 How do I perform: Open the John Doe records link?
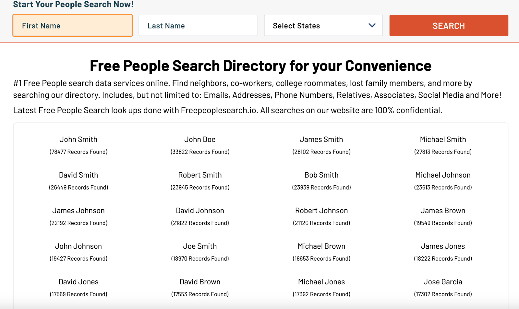[200, 140]
